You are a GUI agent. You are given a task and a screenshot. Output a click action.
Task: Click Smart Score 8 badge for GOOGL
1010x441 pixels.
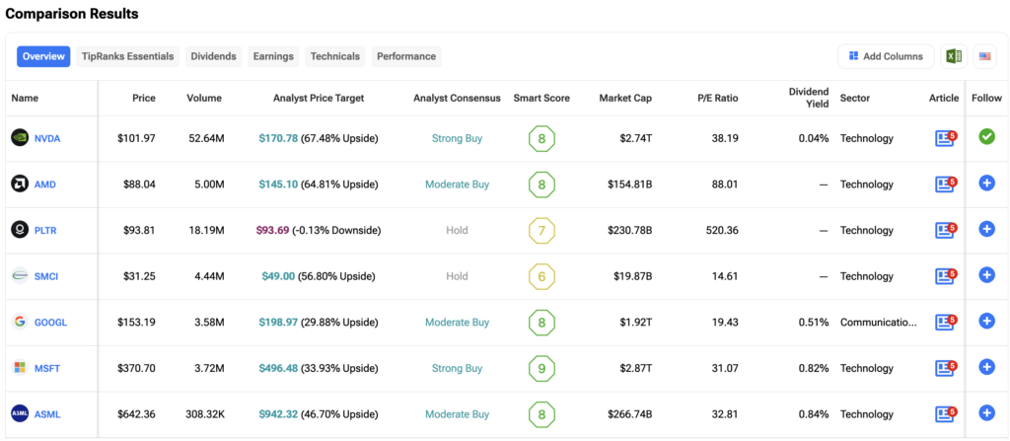coord(541,323)
